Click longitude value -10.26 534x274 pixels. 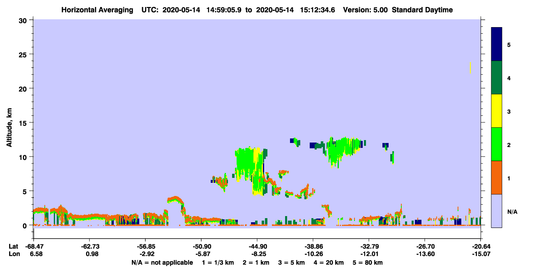coord(313,254)
